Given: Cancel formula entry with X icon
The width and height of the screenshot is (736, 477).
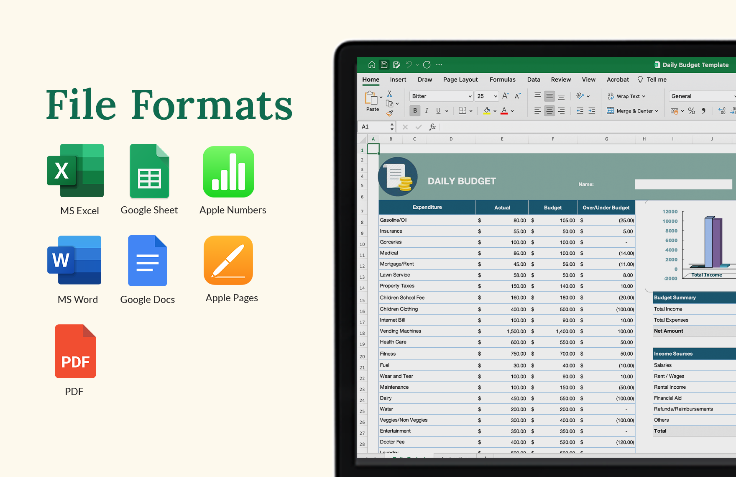Looking at the screenshot, I should coord(405,127).
